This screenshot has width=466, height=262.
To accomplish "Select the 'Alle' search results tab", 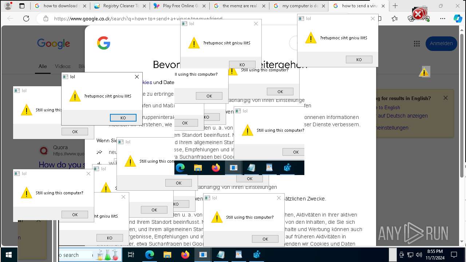I will [43, 66].
